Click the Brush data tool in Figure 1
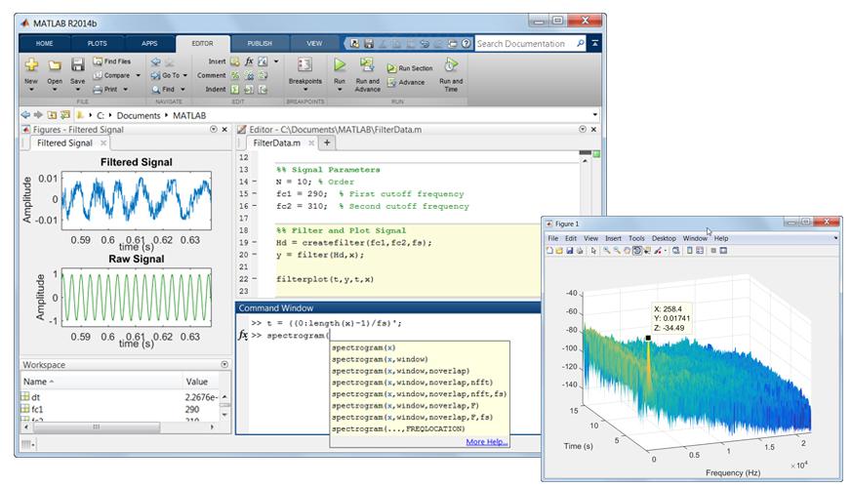Screen dimensions: 852x487 (x=658, y=251)
